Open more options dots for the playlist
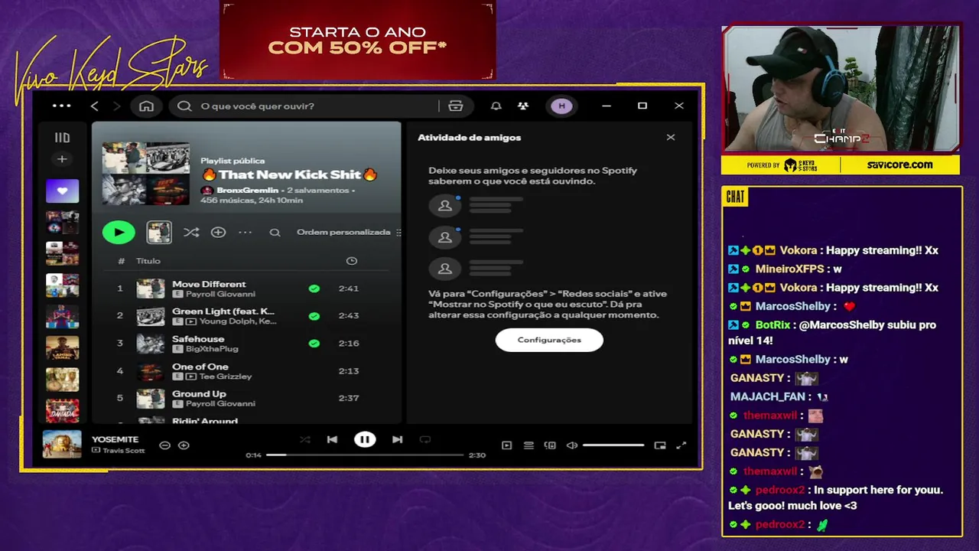The image size is (979, 551). [245, 232]
